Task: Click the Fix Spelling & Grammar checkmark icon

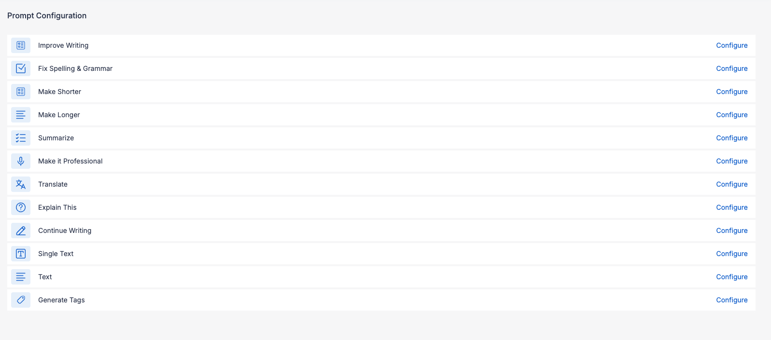Action: pos(21,68)
